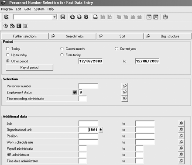Click the Personnel number input field
This screenshot has width=192, height=165.
88,86
